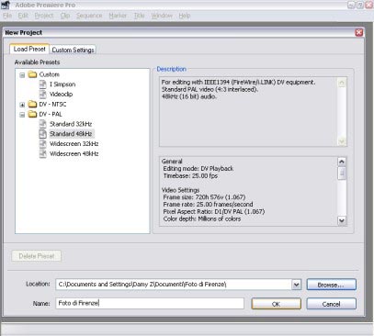This screenshot has width=374, height=336.
Task: Expand the DV - NTSC presets folder
Action: tap(22, 105)
